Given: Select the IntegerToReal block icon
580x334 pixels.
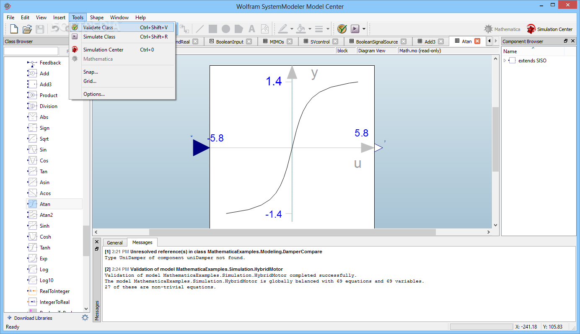Looking at the screenshot, I should click(33, 302).
